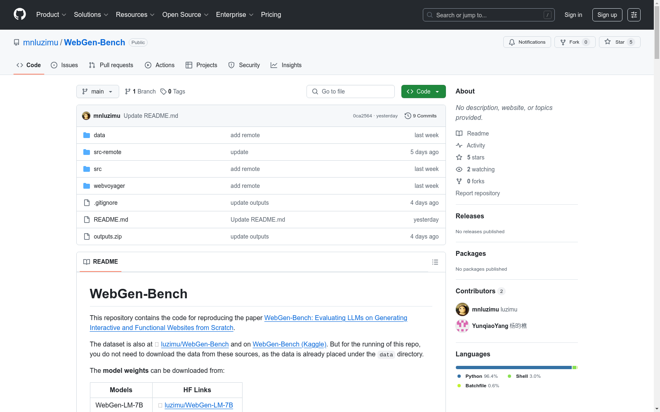Click the webvoyager folder icon
The image size is (660, 412).
87,186
